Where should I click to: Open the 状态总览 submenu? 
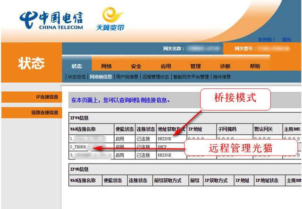[x=76, y=77]
